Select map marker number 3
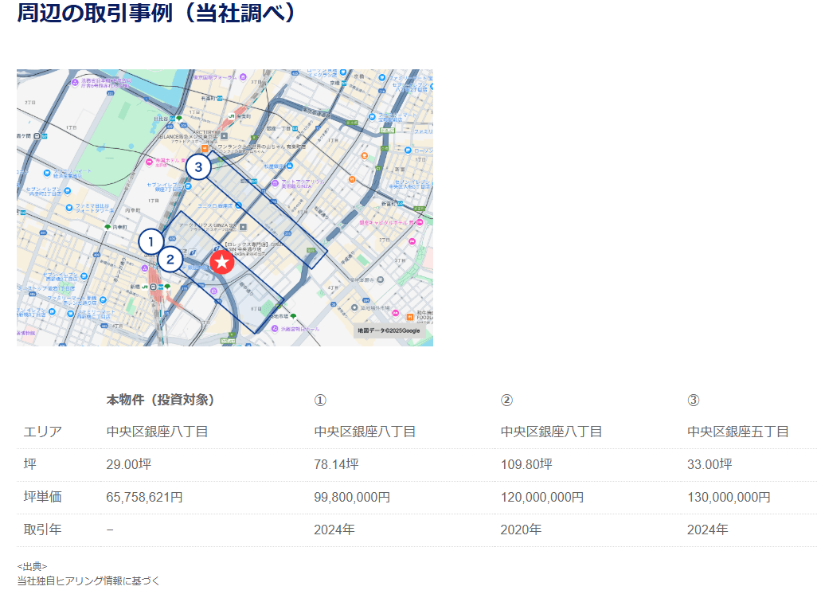This screenshot has width=817, height=598. pyautogui.click(x=198, y=167)
